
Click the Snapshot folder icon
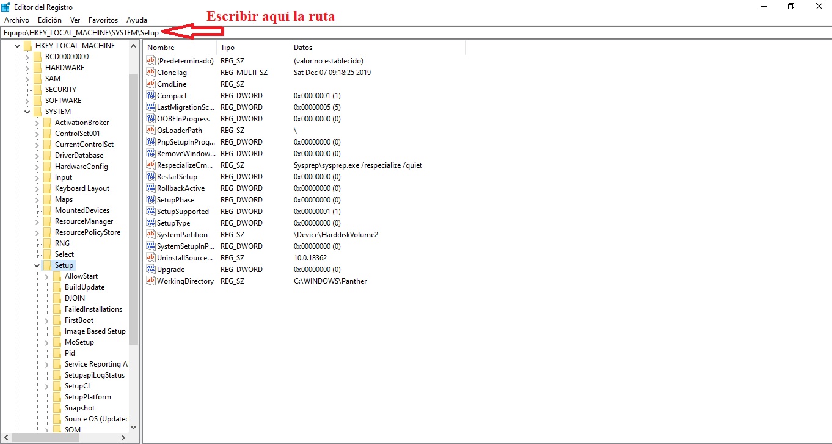pos(57,408)
